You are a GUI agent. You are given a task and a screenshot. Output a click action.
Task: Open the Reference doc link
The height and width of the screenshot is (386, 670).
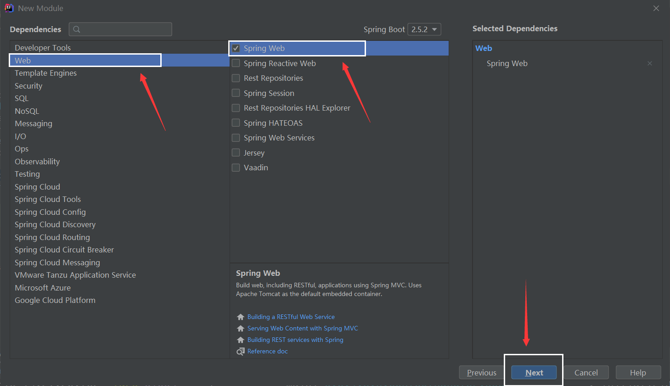pyautogui.click(x=268, y=351)
